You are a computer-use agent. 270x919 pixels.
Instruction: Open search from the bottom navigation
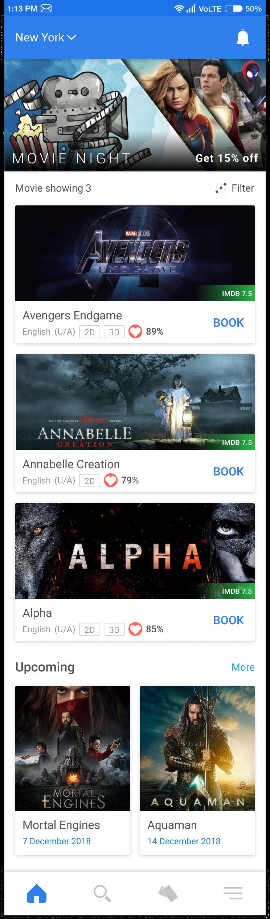(x=102, y=893)
